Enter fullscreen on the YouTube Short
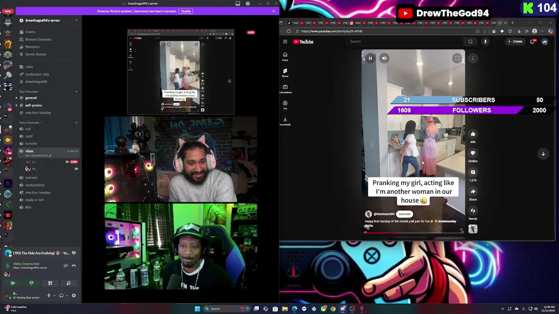This screenshot has height=314, width=559. click(457, 58)
